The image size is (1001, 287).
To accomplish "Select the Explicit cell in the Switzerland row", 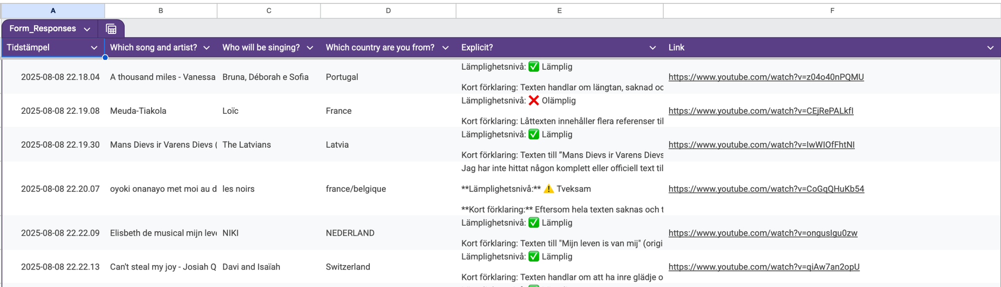I will [560, 267].
